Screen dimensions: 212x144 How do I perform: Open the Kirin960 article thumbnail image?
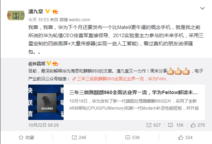pos(46,102)
